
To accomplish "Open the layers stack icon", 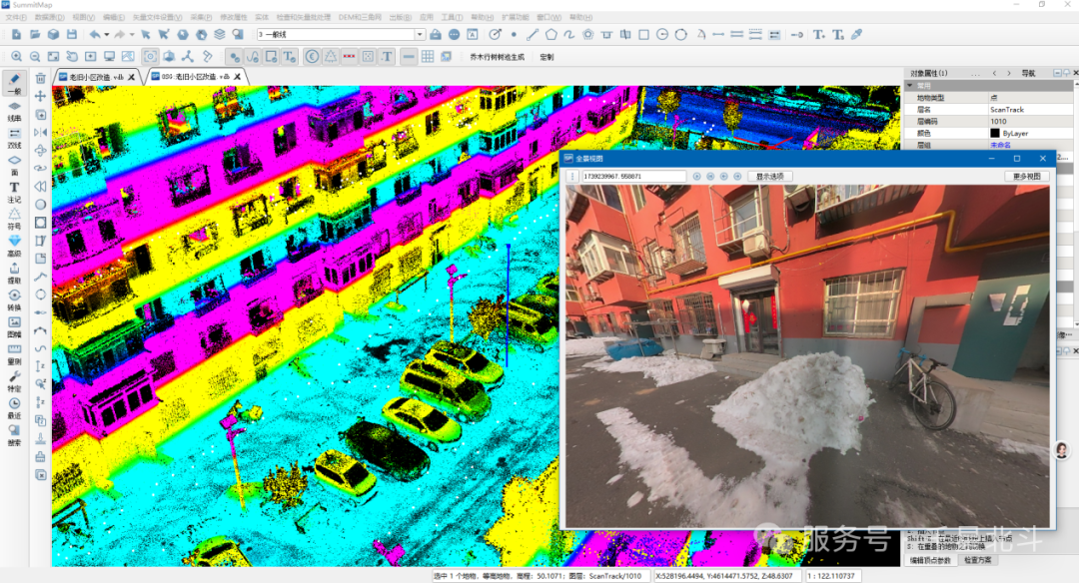I will coord(220,34).
